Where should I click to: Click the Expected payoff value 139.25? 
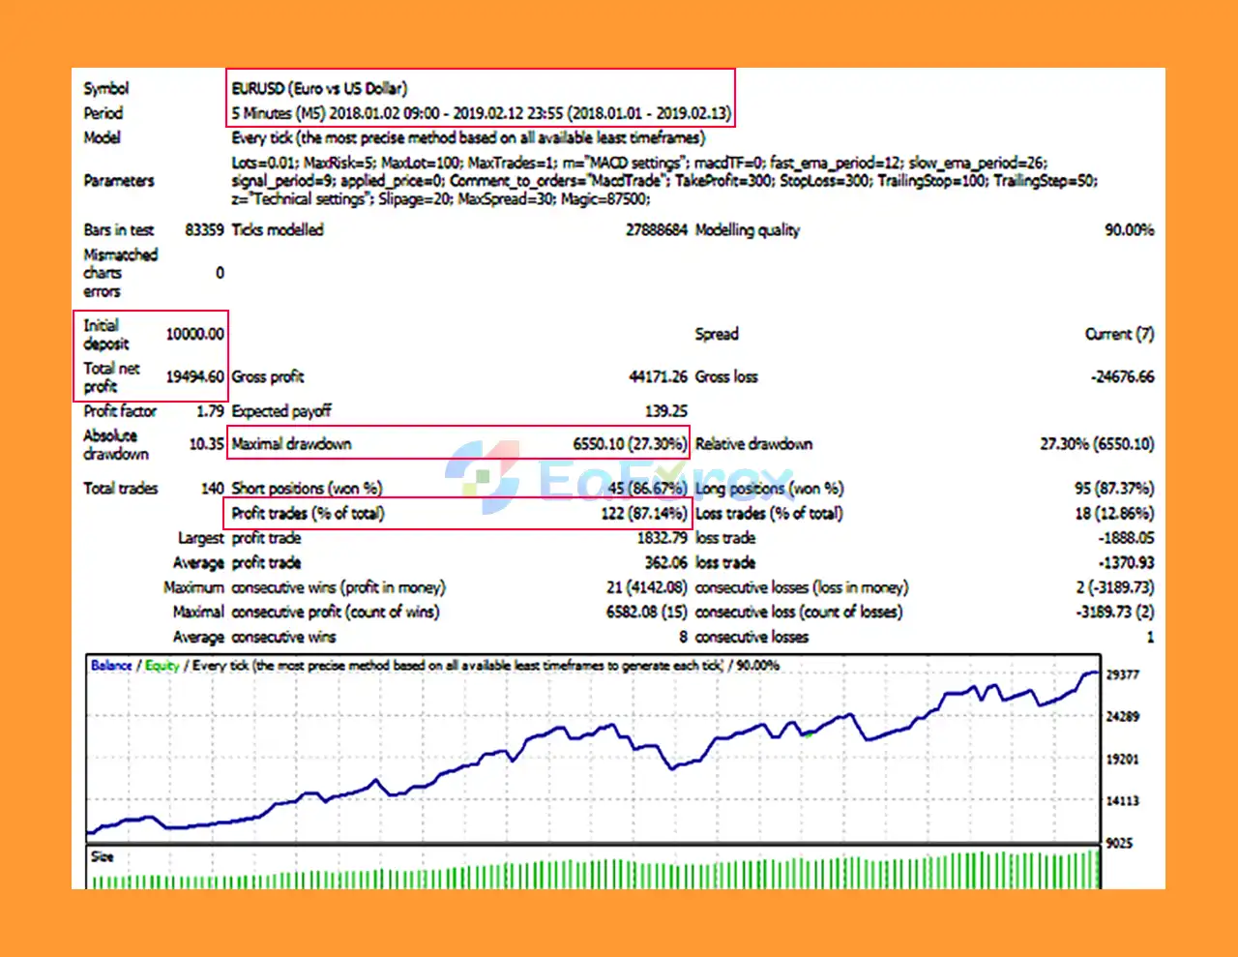pyautogui.click(x=665, y=410)
